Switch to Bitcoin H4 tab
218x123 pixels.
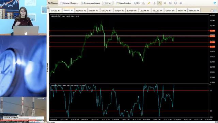[x=182, y=11]
